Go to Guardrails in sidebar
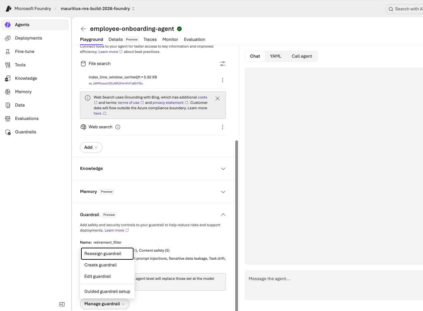Screen dimensions: 423x311 pos(35,132)
